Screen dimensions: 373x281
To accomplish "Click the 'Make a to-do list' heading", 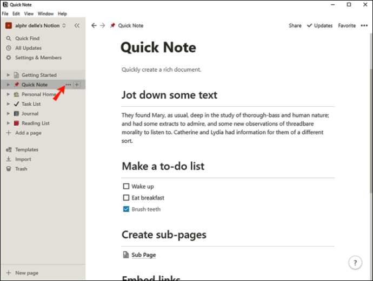I will tap(163, 166).
